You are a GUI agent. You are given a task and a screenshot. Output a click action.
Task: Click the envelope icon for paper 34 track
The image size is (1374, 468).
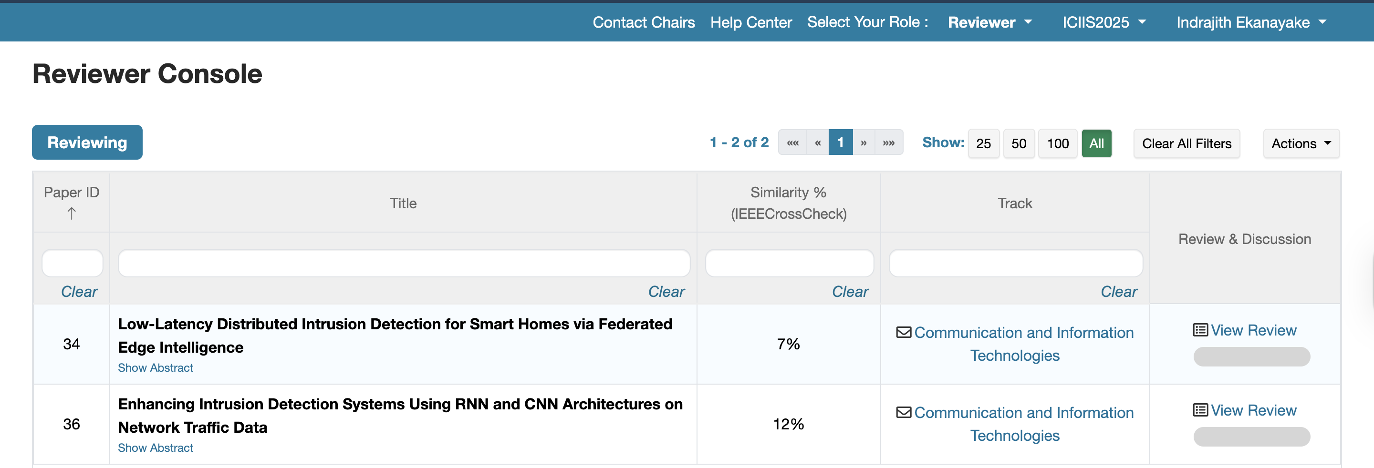pos(904,332)
